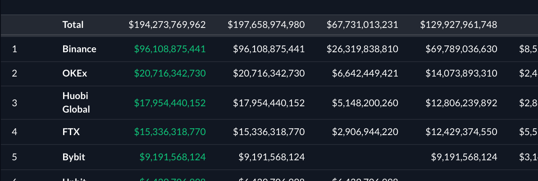Select total value $197,658,974,980

pyautogui.click(x=266, y=25)
